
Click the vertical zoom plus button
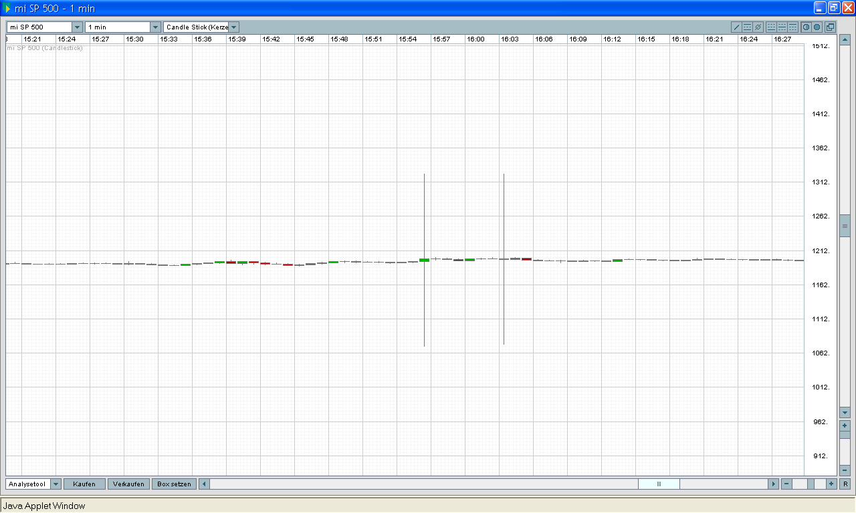pyautogui.click(x=845, y=425)
